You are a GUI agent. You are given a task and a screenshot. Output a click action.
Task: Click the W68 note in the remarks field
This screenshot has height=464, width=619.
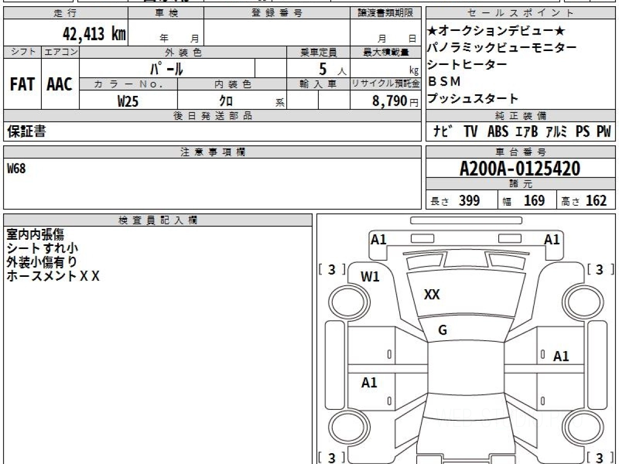(x=16, y=168)
